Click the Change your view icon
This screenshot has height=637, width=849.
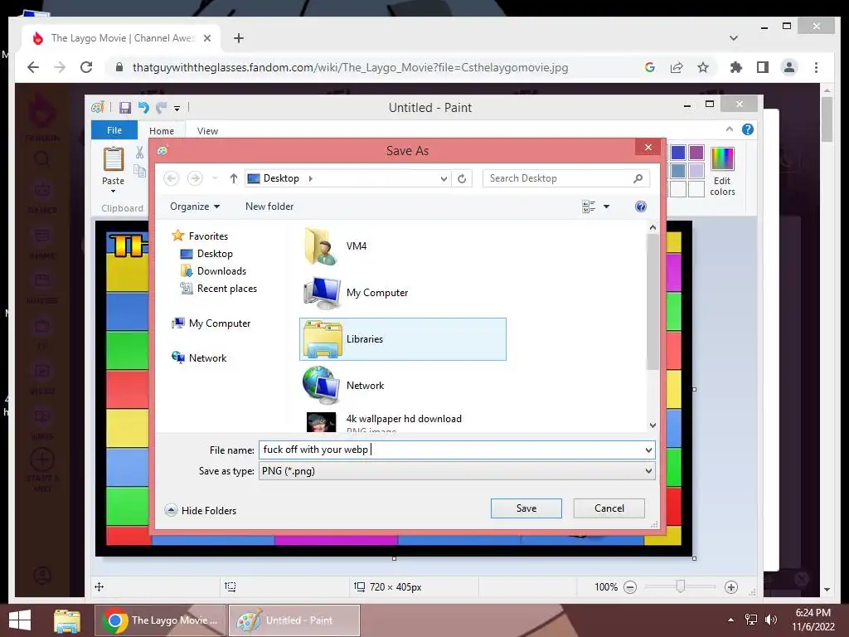[x=589, y=207]
